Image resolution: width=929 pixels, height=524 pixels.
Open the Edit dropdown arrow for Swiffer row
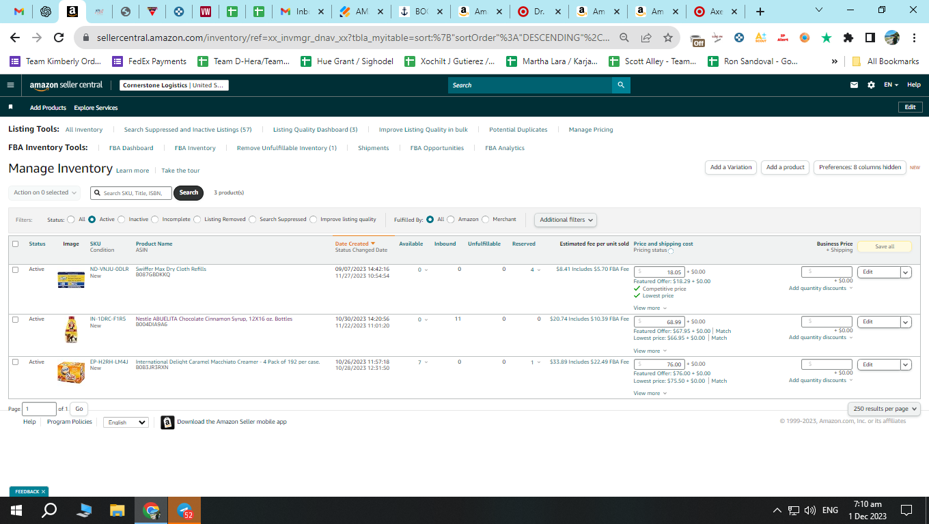tap(906, 272)
